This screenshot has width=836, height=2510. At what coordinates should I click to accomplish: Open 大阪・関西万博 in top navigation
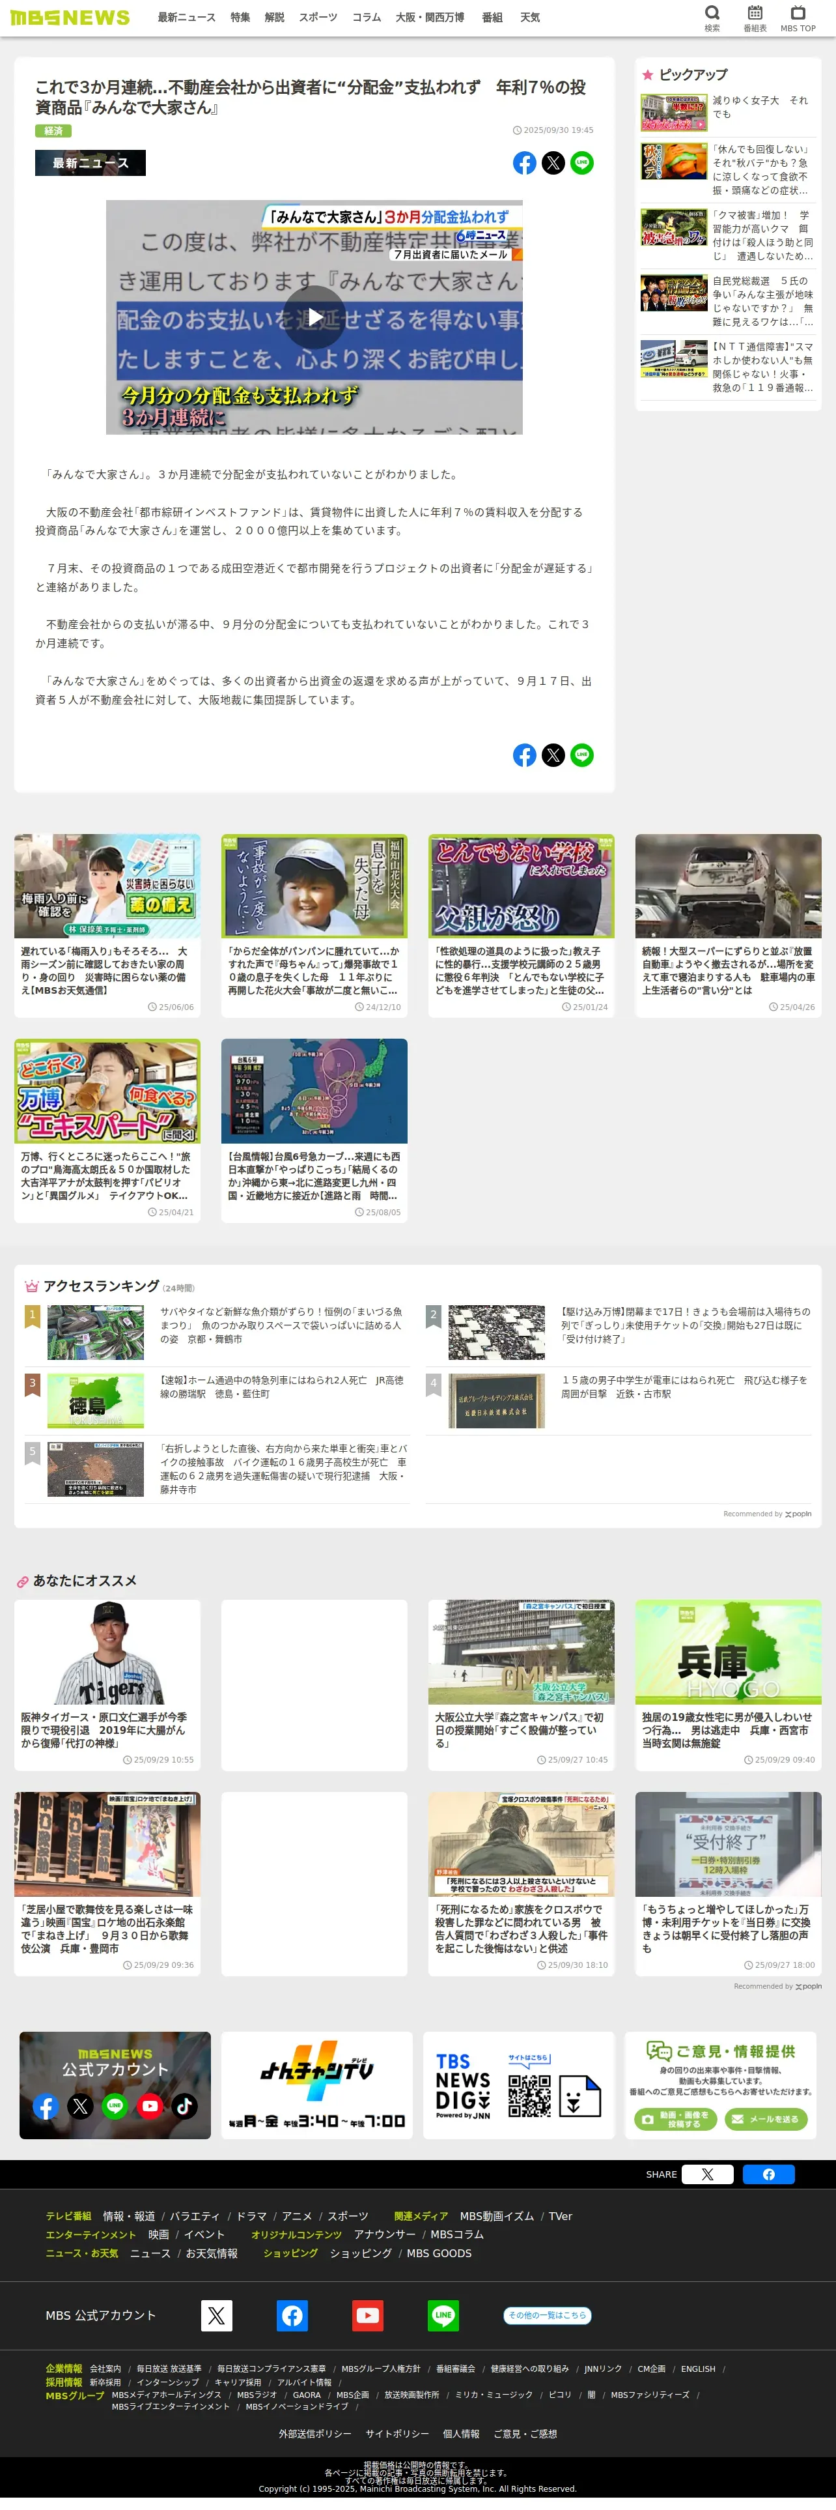click(x=430, y=18)
